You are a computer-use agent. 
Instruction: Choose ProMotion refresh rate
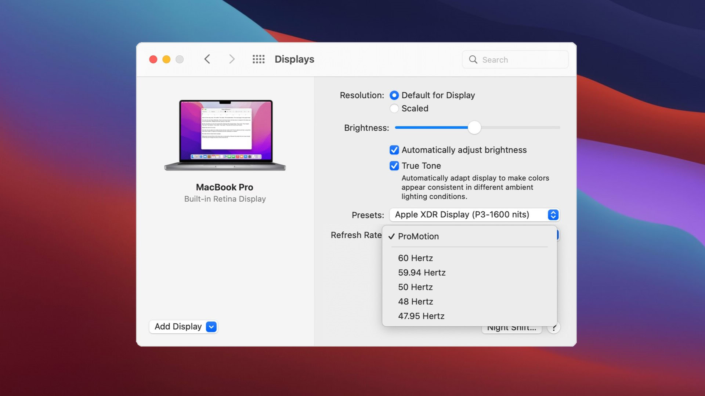coord(418,236)
